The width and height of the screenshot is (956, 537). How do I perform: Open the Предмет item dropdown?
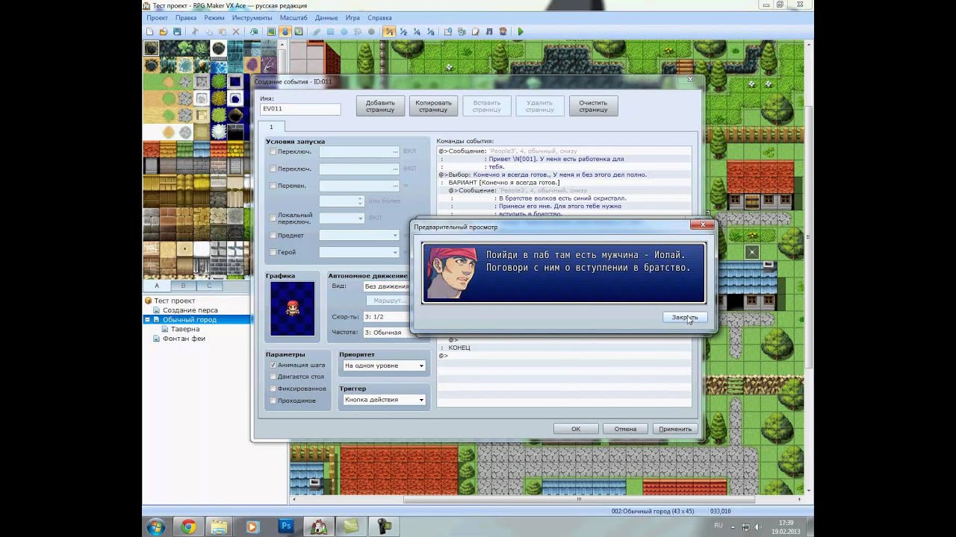coord(359,236)
